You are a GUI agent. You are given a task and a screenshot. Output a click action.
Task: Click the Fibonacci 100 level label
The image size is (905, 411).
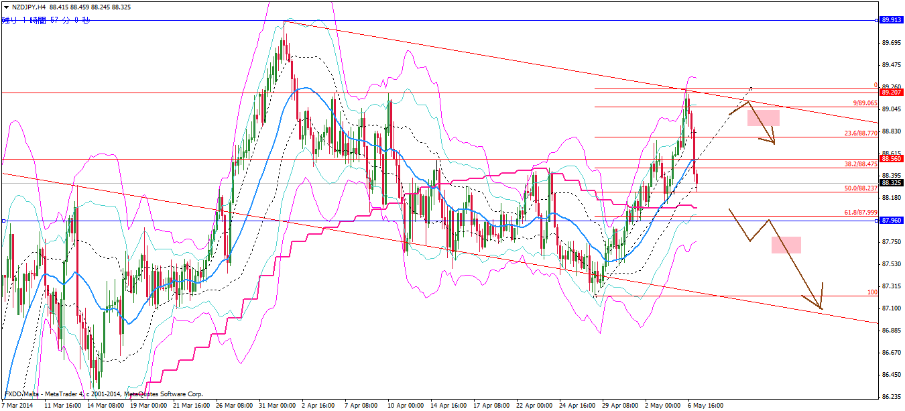point(872,292)
